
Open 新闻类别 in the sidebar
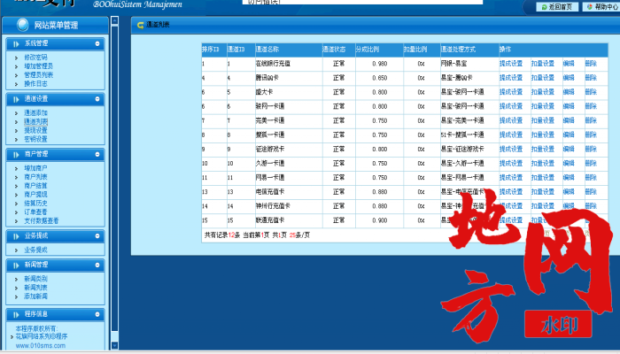[x=35, y=279]
